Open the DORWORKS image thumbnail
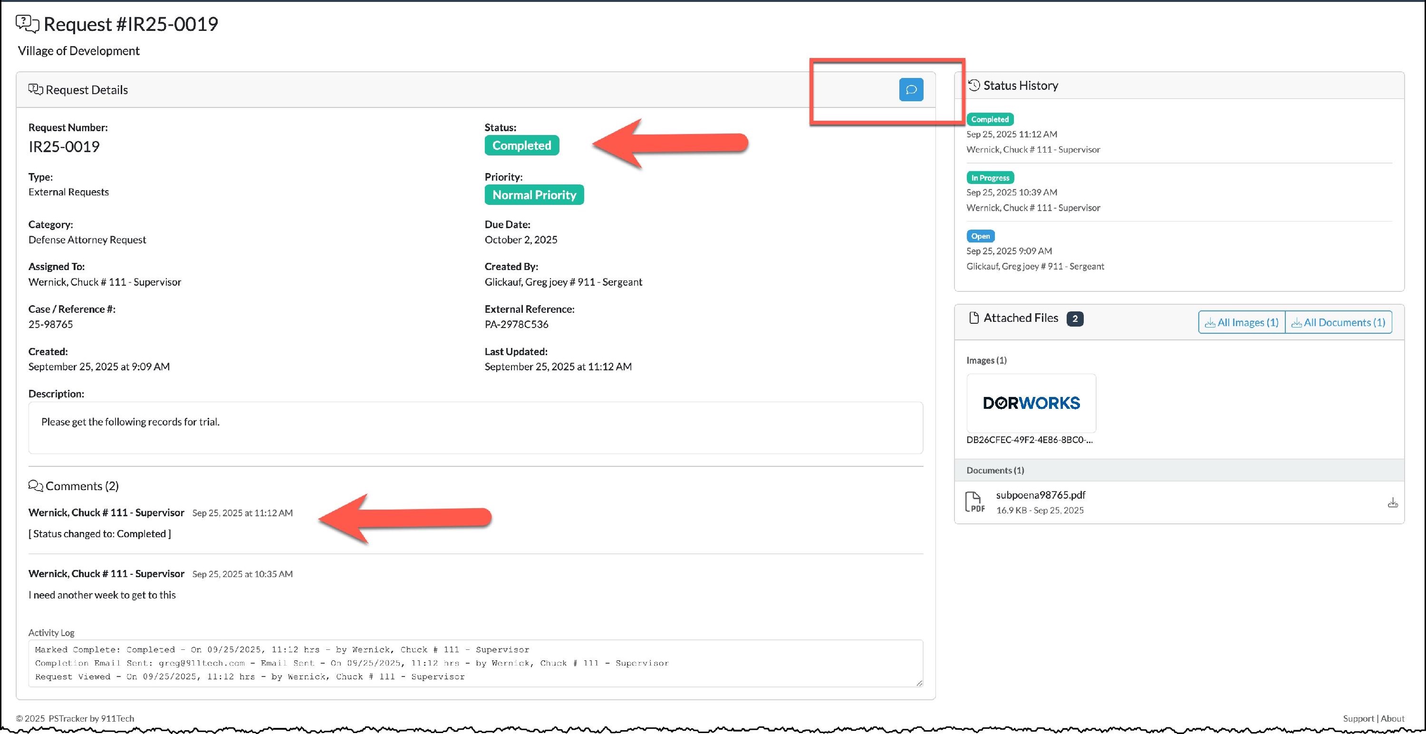 pos(1031,403)
